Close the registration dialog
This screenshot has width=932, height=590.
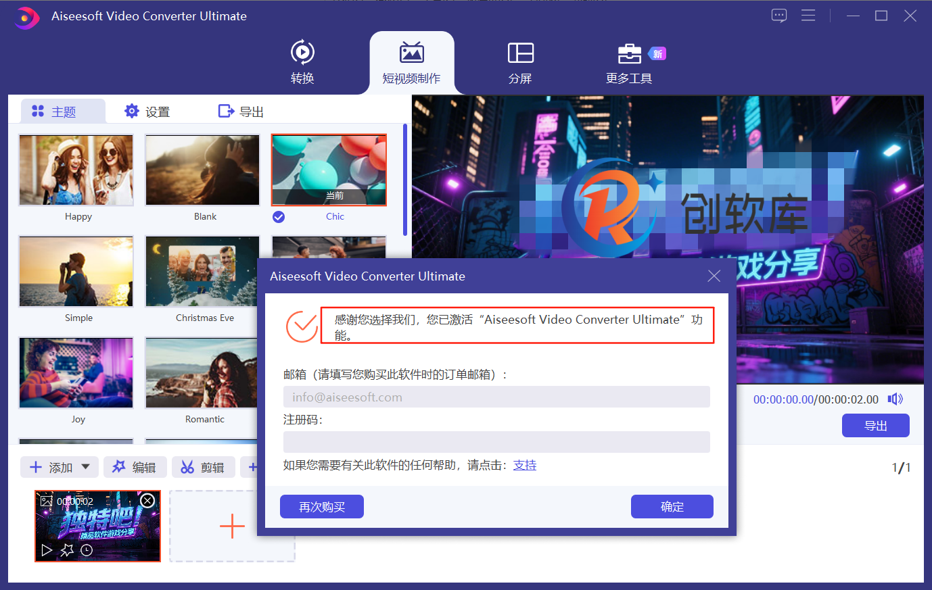(x=714, y=276)
